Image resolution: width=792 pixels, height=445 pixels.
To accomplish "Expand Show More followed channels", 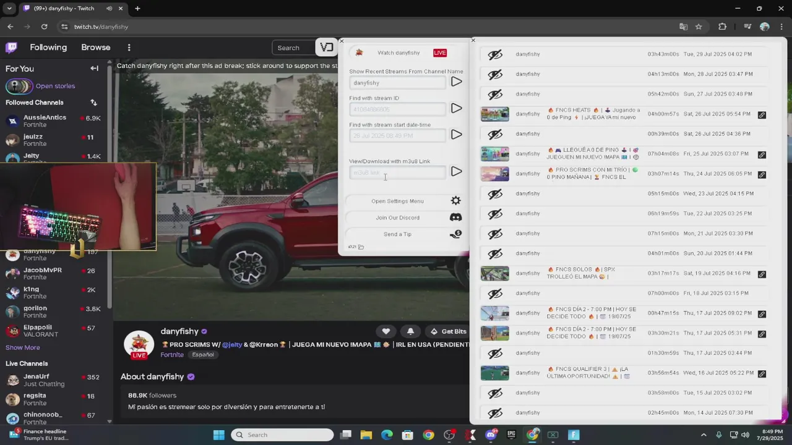I will tap(22, 347).
